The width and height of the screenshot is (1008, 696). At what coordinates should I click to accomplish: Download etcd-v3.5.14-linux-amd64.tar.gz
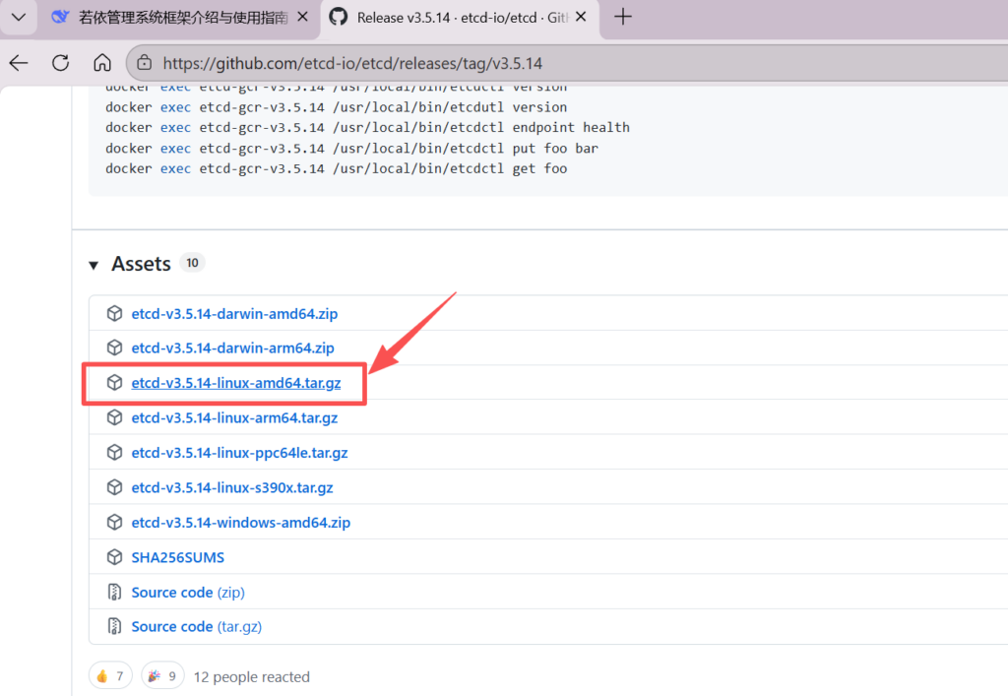click(x=236, y=383)
